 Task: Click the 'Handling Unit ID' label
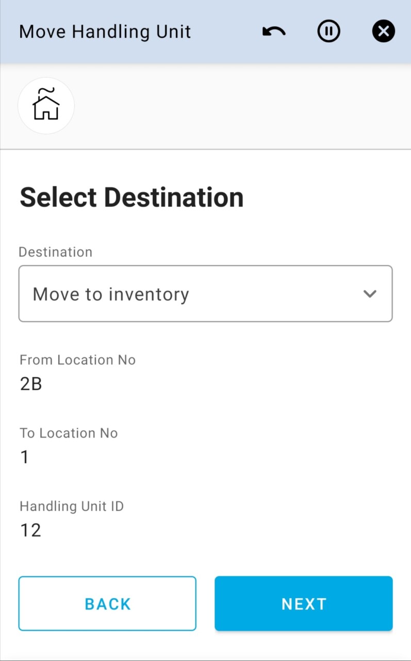72,506
